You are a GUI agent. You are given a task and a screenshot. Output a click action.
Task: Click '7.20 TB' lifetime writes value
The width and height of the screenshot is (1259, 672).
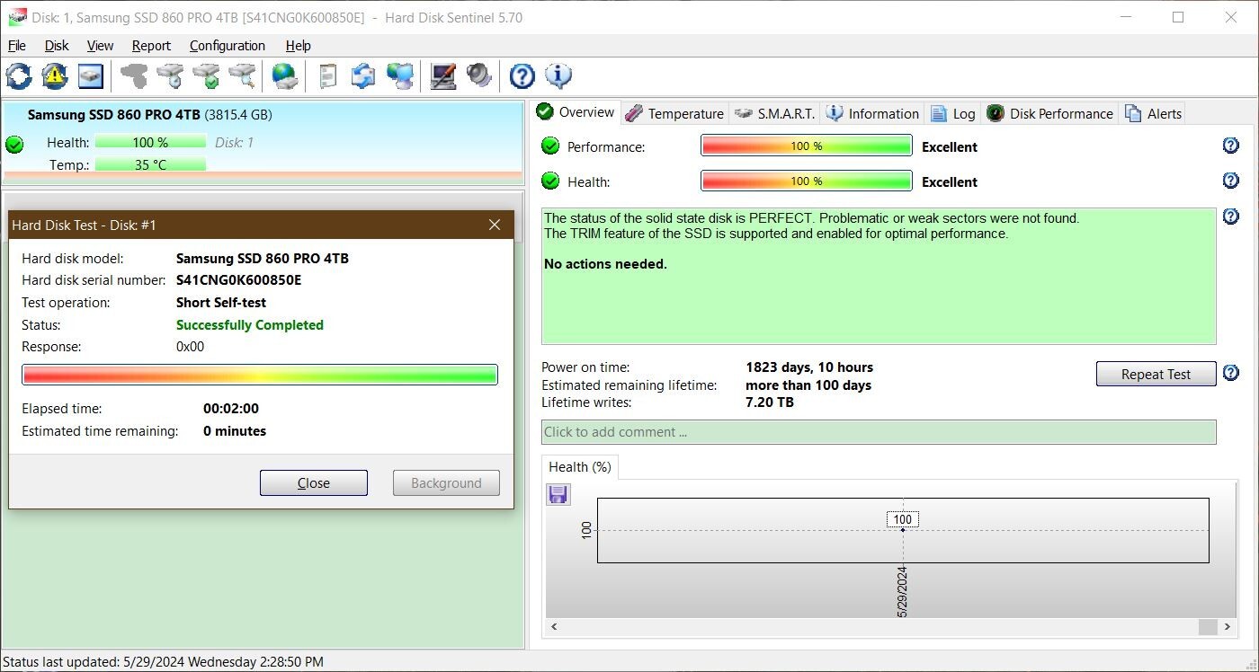(x=770, y=402)
